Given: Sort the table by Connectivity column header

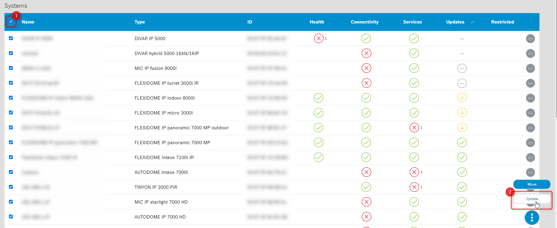Looking at the screenshot, I should point(364,22).
